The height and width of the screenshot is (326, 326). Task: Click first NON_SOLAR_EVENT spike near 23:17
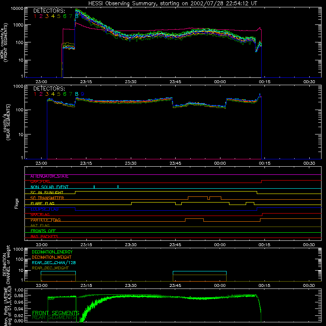click(94, 187)
